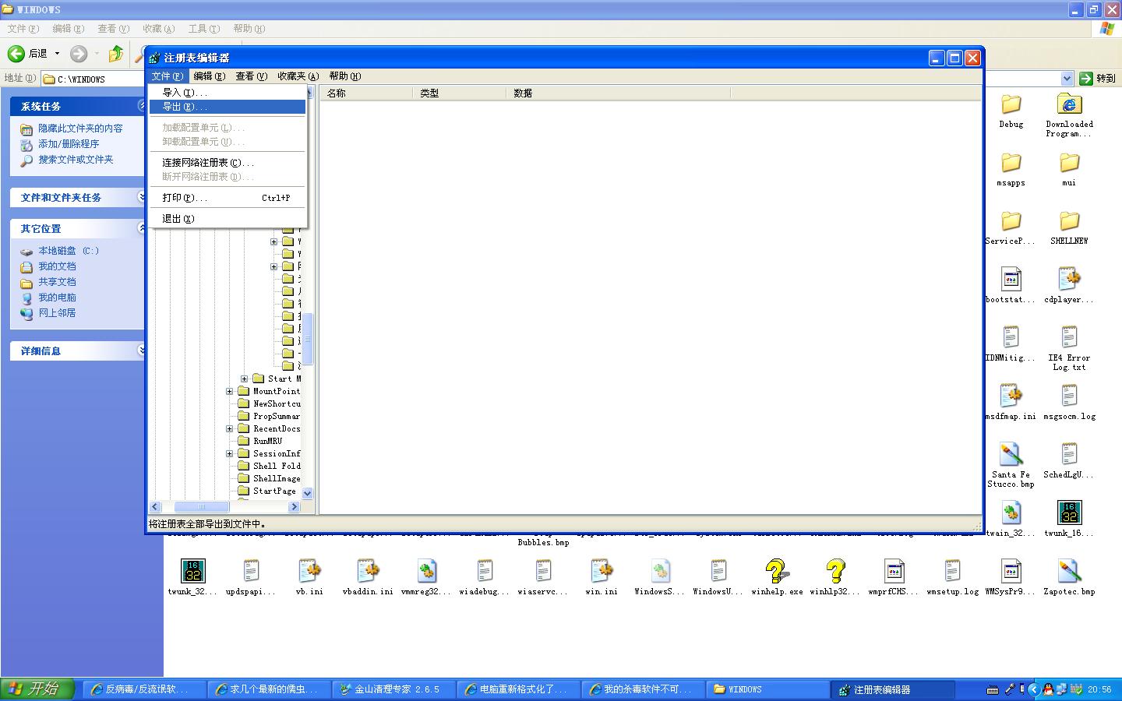Expand the MountPoints registry key
This screenshot has height=701, width=1122.
pos(230,391)
